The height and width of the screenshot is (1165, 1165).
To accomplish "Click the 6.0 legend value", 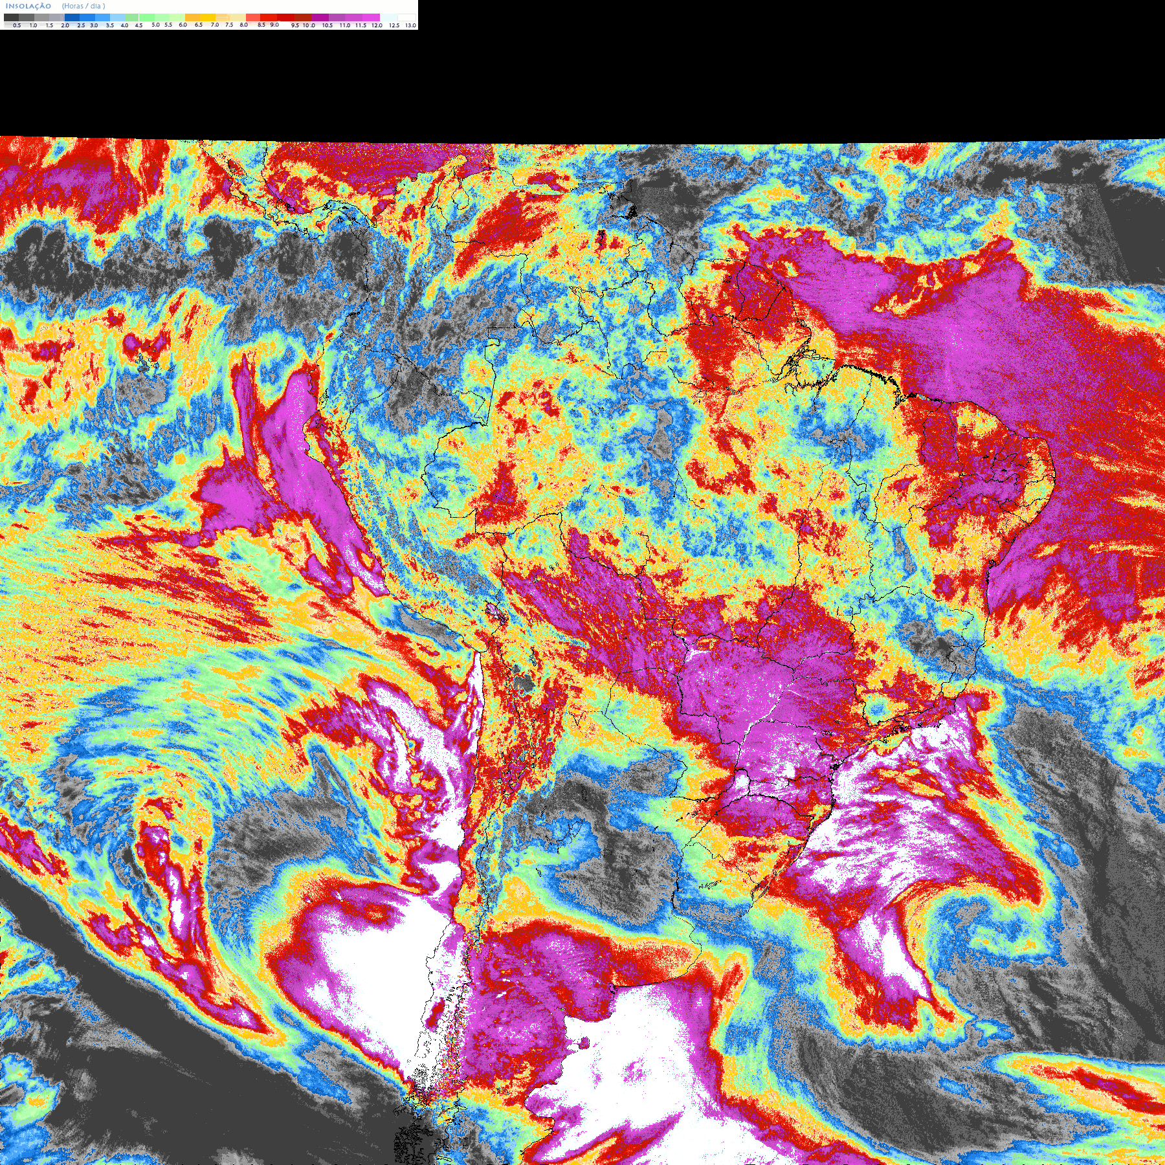I will 183,25.
